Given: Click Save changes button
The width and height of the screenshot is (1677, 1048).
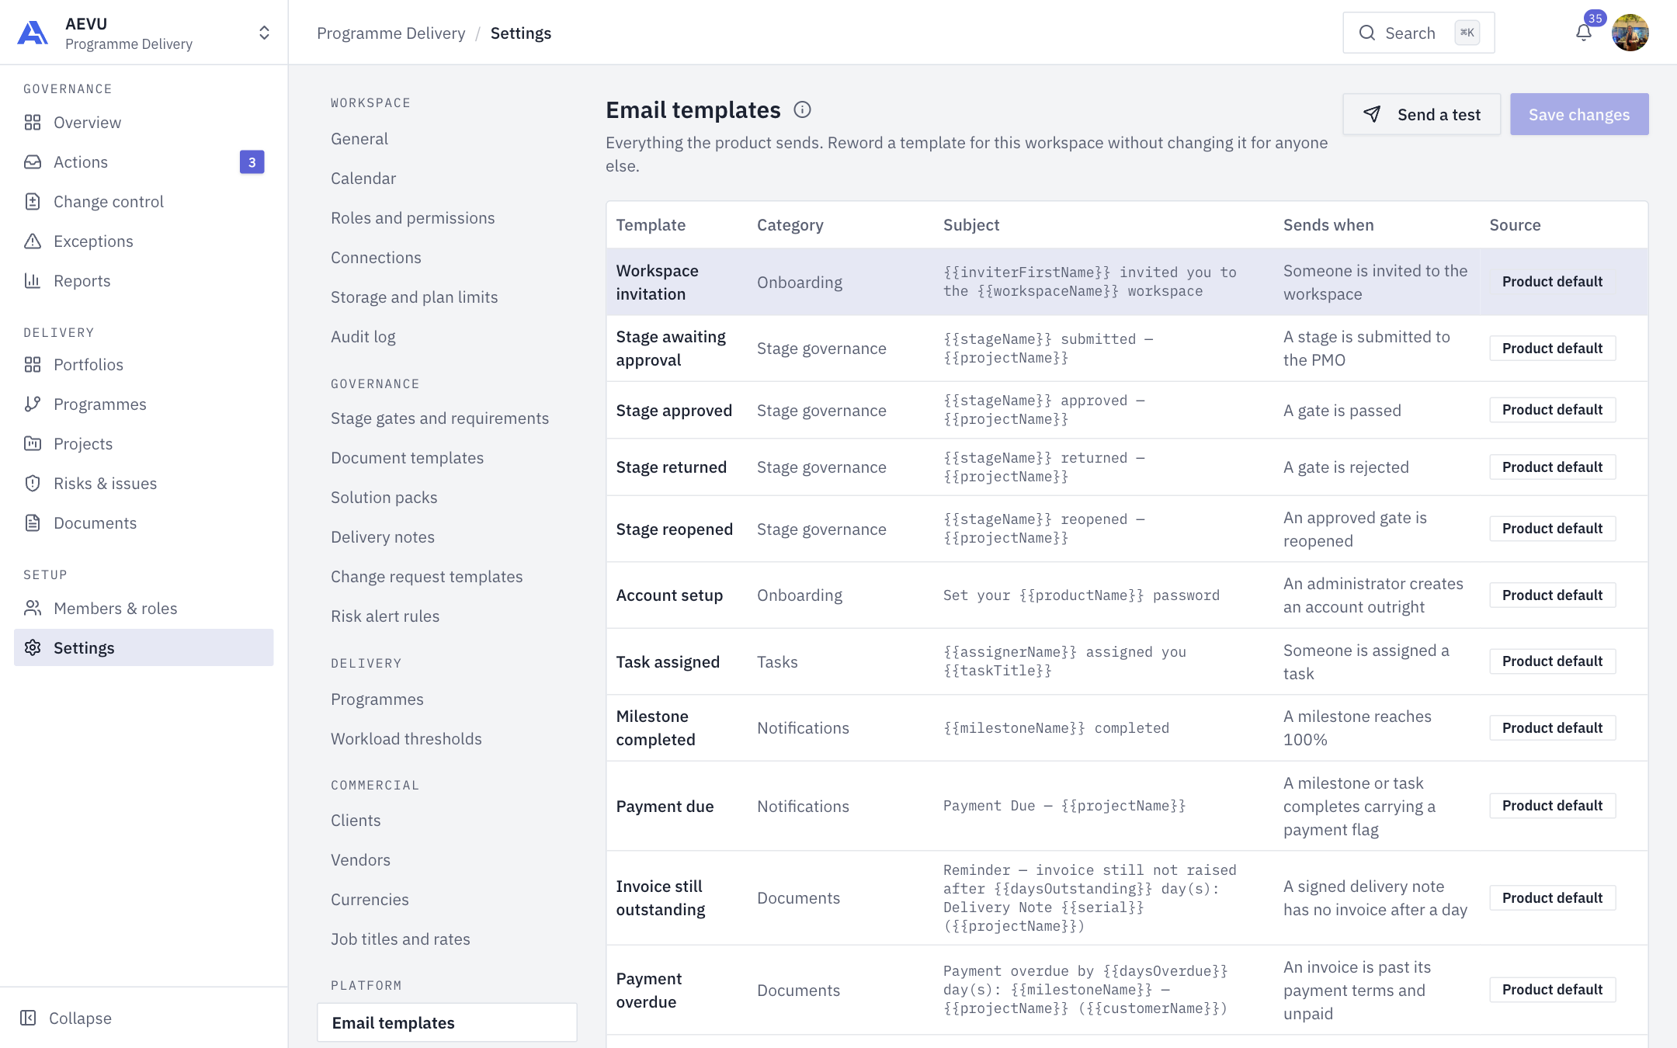Looking at the screenshot, I should coord(1579,115).
